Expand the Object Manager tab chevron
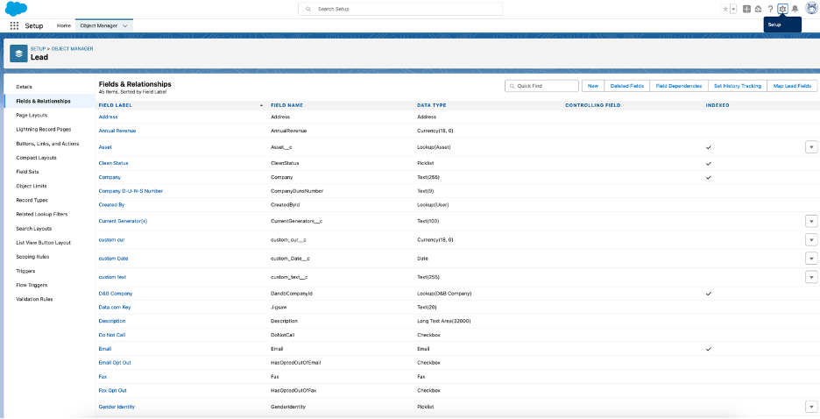Screen dimensions: 820x419 pyautogui.click(x=126, y=25)
